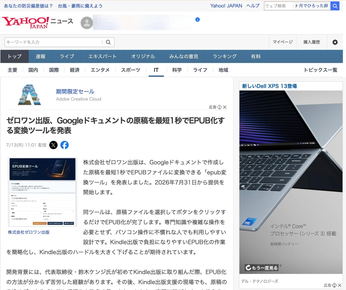This screenshot has width=346, height=290.
Task: Open the エキスパート tab
Action: (x=102, y=56)
